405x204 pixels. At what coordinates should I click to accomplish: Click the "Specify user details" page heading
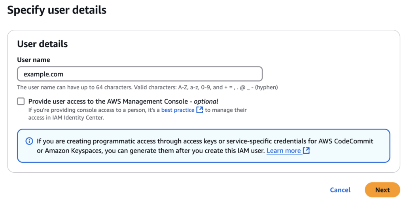coord(57,10)
